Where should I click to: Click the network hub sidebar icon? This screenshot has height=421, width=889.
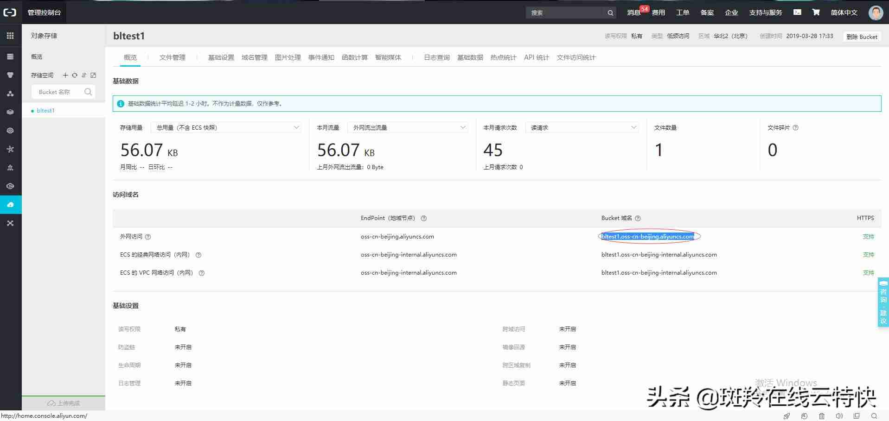(x=10, y=149)
